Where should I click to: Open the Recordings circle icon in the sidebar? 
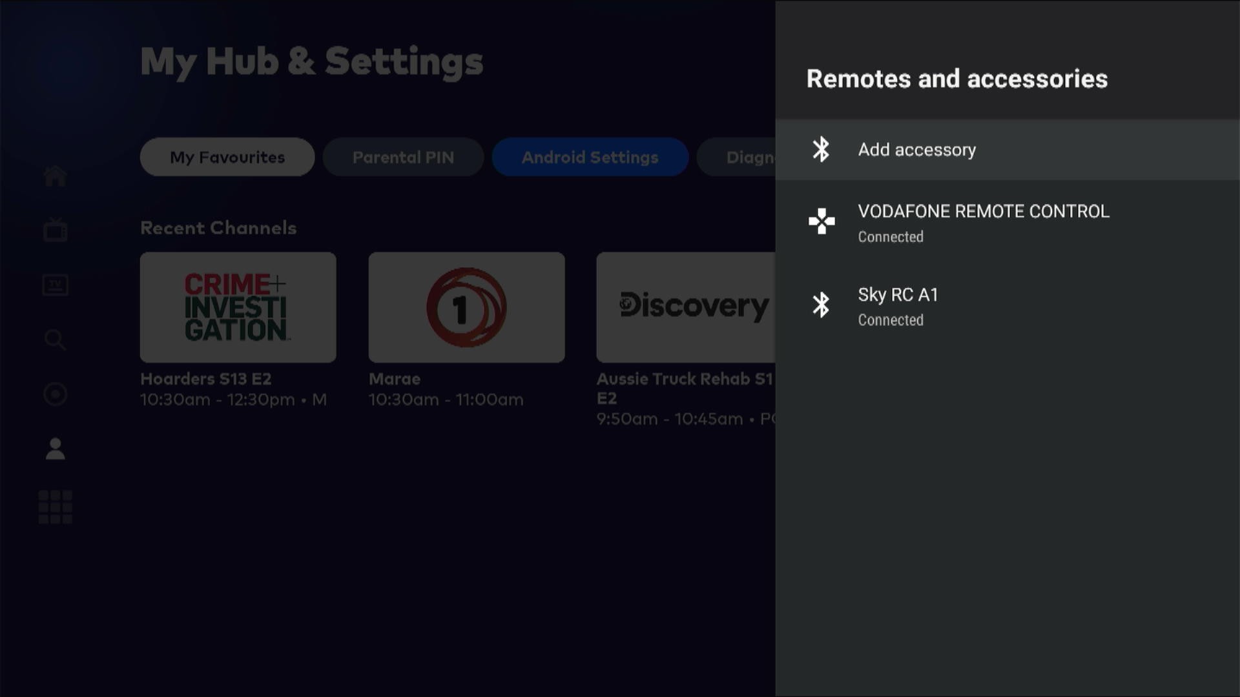pyautogui.click(x=55, y=394)
